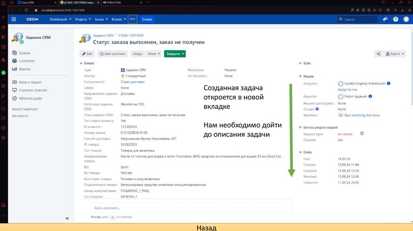This screenshot has height=231, width=413.
Task: Open the user profile avatar
Action: click(x=406, y=19)
